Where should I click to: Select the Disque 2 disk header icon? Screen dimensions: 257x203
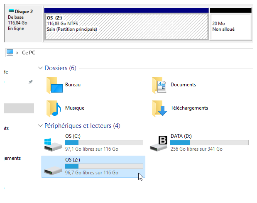tap(11, 11)
